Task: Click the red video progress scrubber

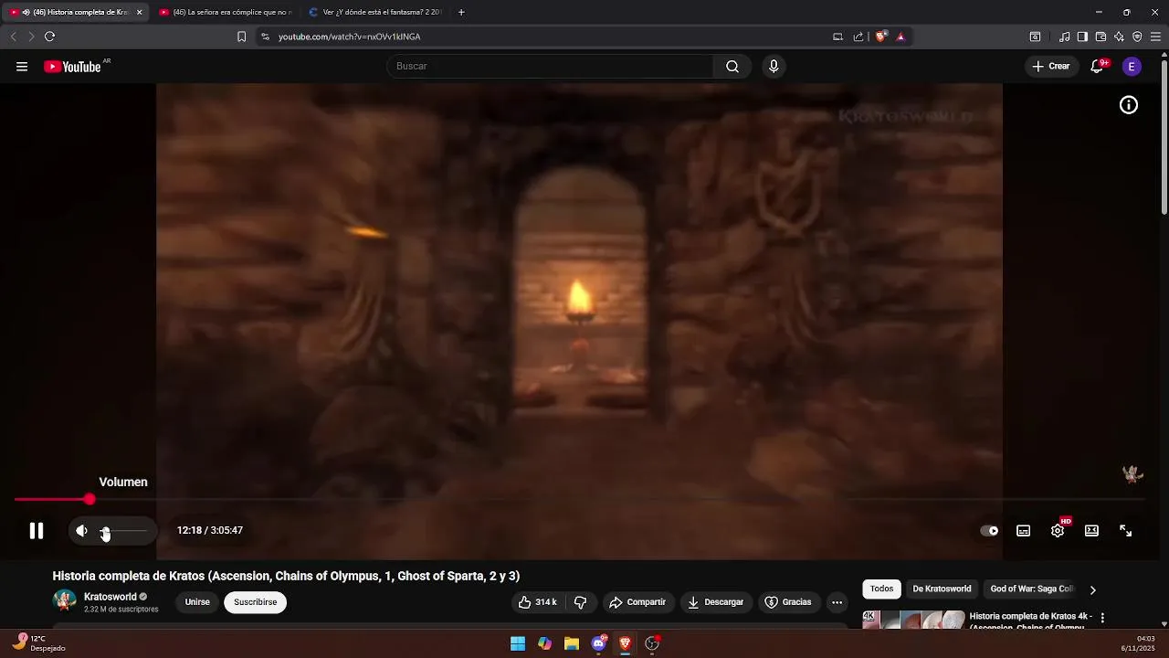Action: click(89, 499)
